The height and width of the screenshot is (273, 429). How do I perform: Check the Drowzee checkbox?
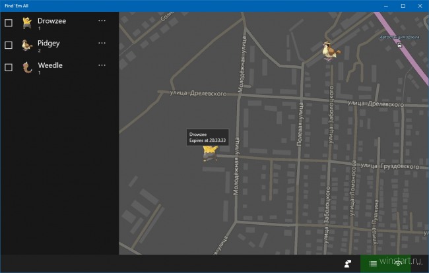point(9,23)
